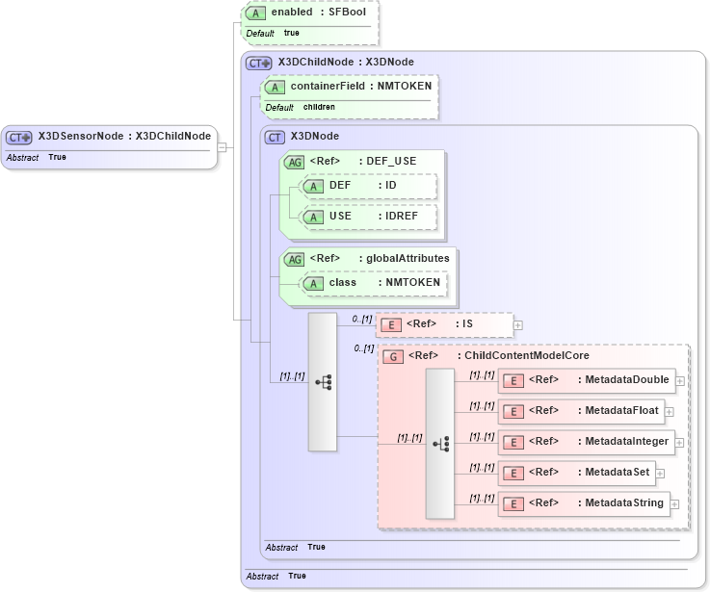Click the Abstract True of X3DChildNode
710x592 pixels.
point(276,577)
